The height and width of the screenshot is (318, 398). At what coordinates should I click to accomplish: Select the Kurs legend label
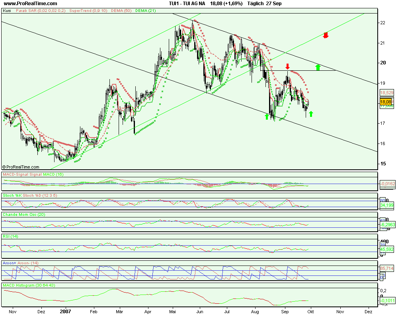tap(7, 11)
